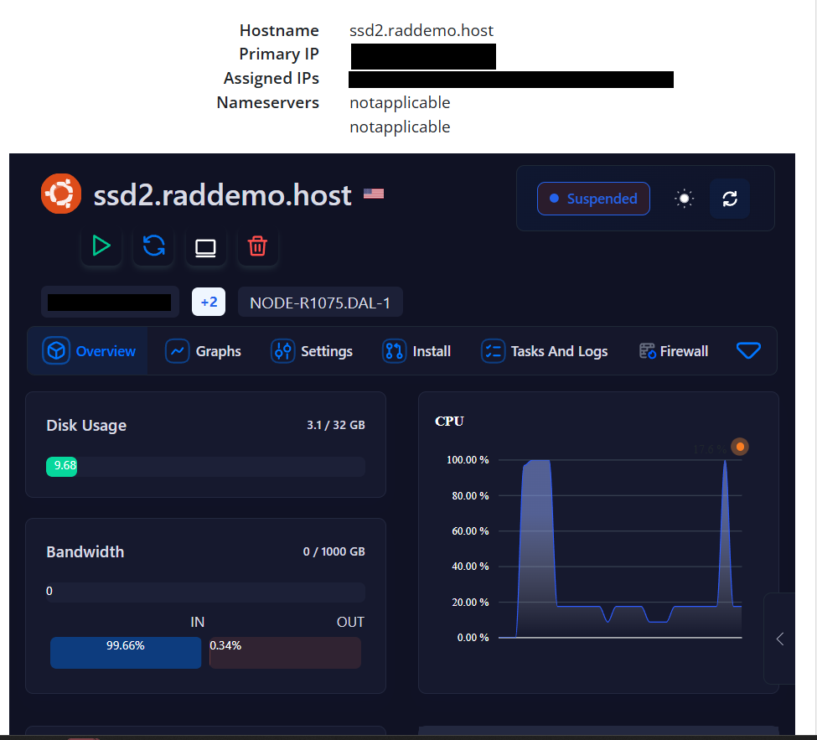Image resolution: width=817 pixels, height=740 pixels.
Task: Switch to the Graphs tab
Action: tap(204, 351)
